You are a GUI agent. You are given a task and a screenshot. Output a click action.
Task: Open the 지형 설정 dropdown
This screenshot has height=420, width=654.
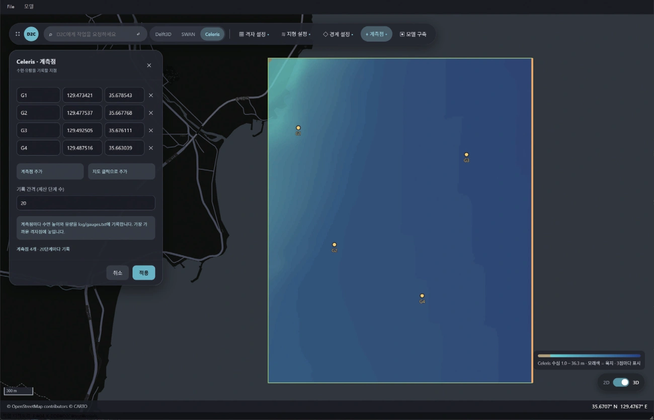click(296, 34)
